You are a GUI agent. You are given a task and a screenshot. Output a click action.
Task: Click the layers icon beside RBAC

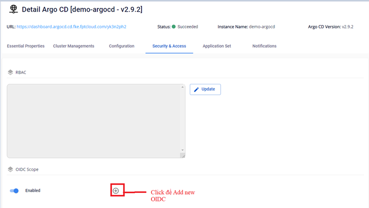point(10,72)
